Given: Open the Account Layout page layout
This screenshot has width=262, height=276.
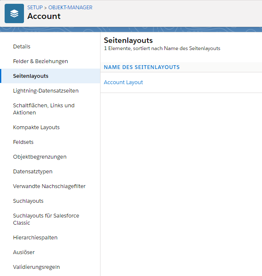Looking at the screenshot, I should 123,82.
